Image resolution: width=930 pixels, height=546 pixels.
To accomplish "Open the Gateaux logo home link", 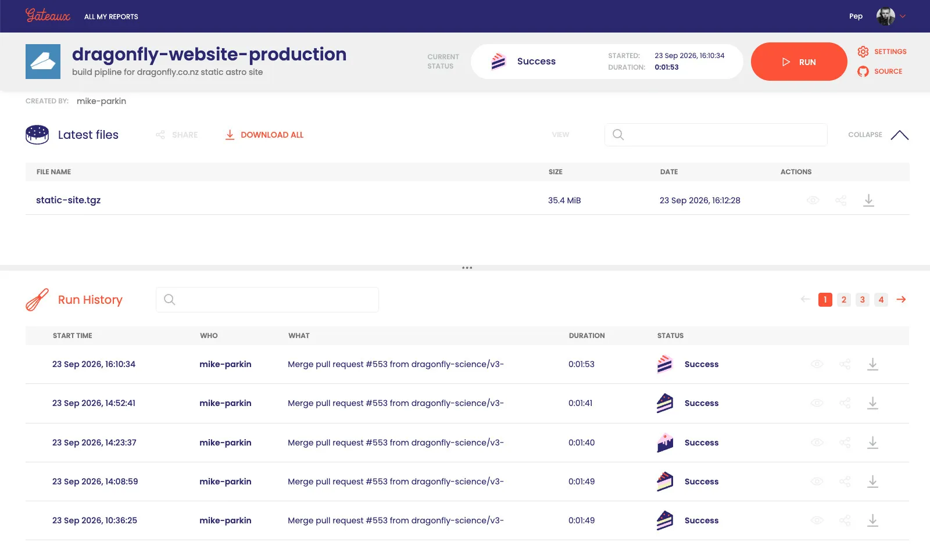I will click(x=48, y=16).
